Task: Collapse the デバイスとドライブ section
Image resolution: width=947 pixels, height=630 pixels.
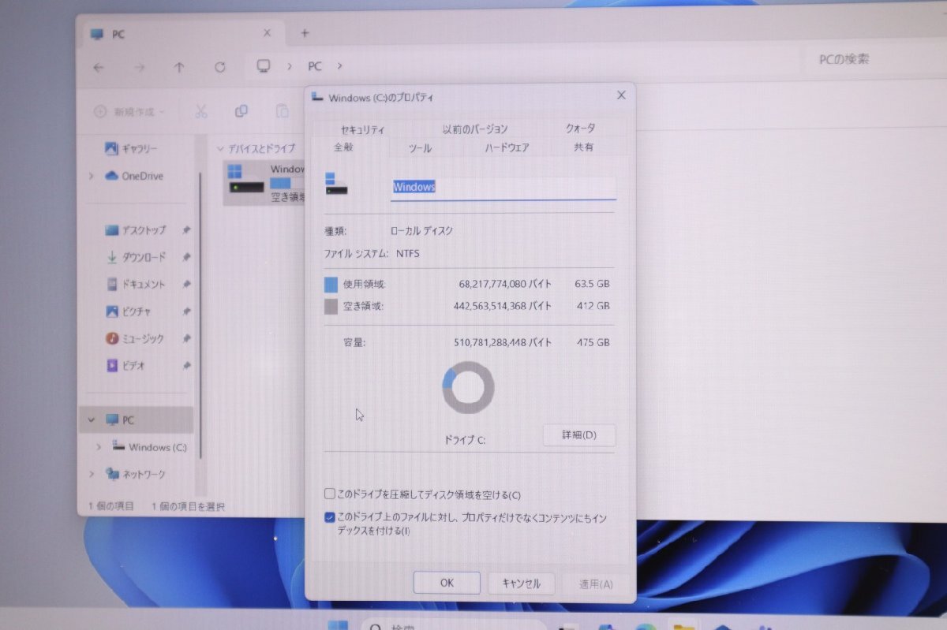Action: point(220,147)
